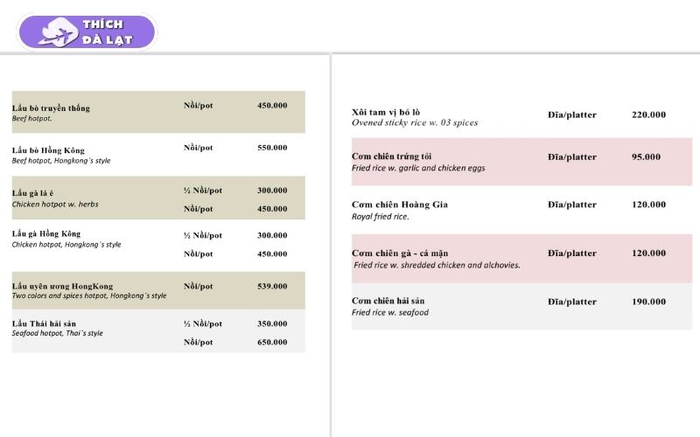Select the Xôi tam vị bỏ lò dish
The image size is (700, 437).
click(x=386, y=112)
